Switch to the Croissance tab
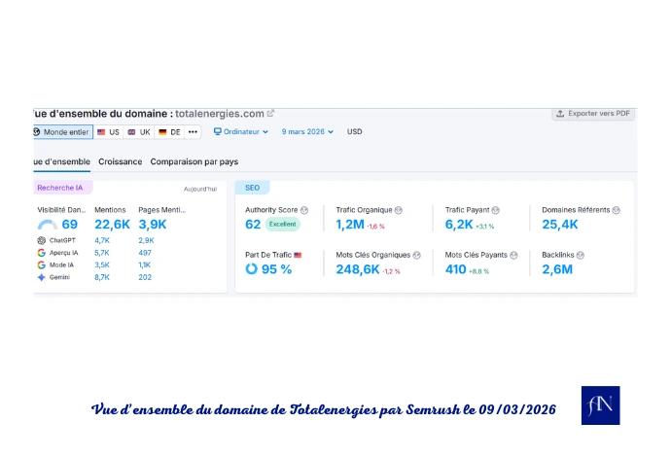671x457 pixels. 121,161
